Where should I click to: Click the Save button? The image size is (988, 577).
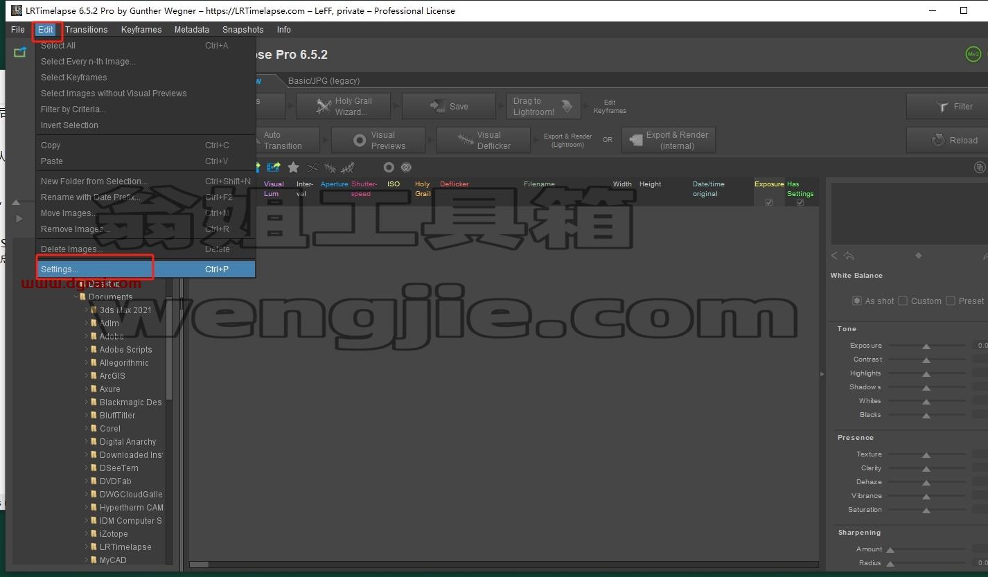[x=449, y=106]
